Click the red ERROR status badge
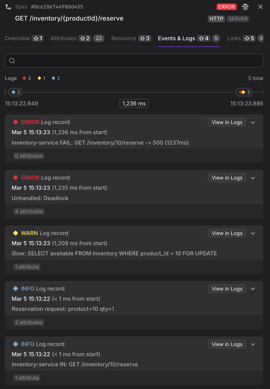The image size is (270, 389). (227, 7)
